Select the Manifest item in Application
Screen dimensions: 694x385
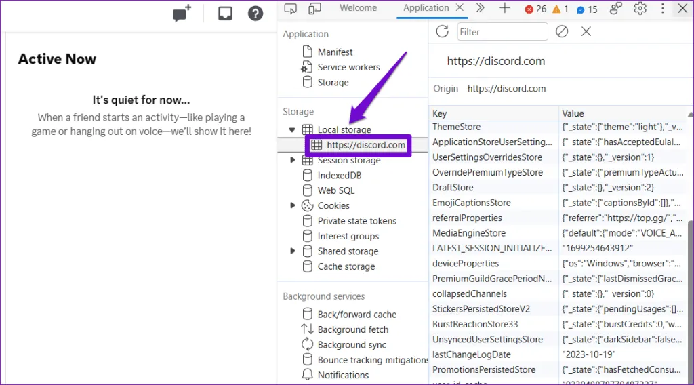point(335,52)
